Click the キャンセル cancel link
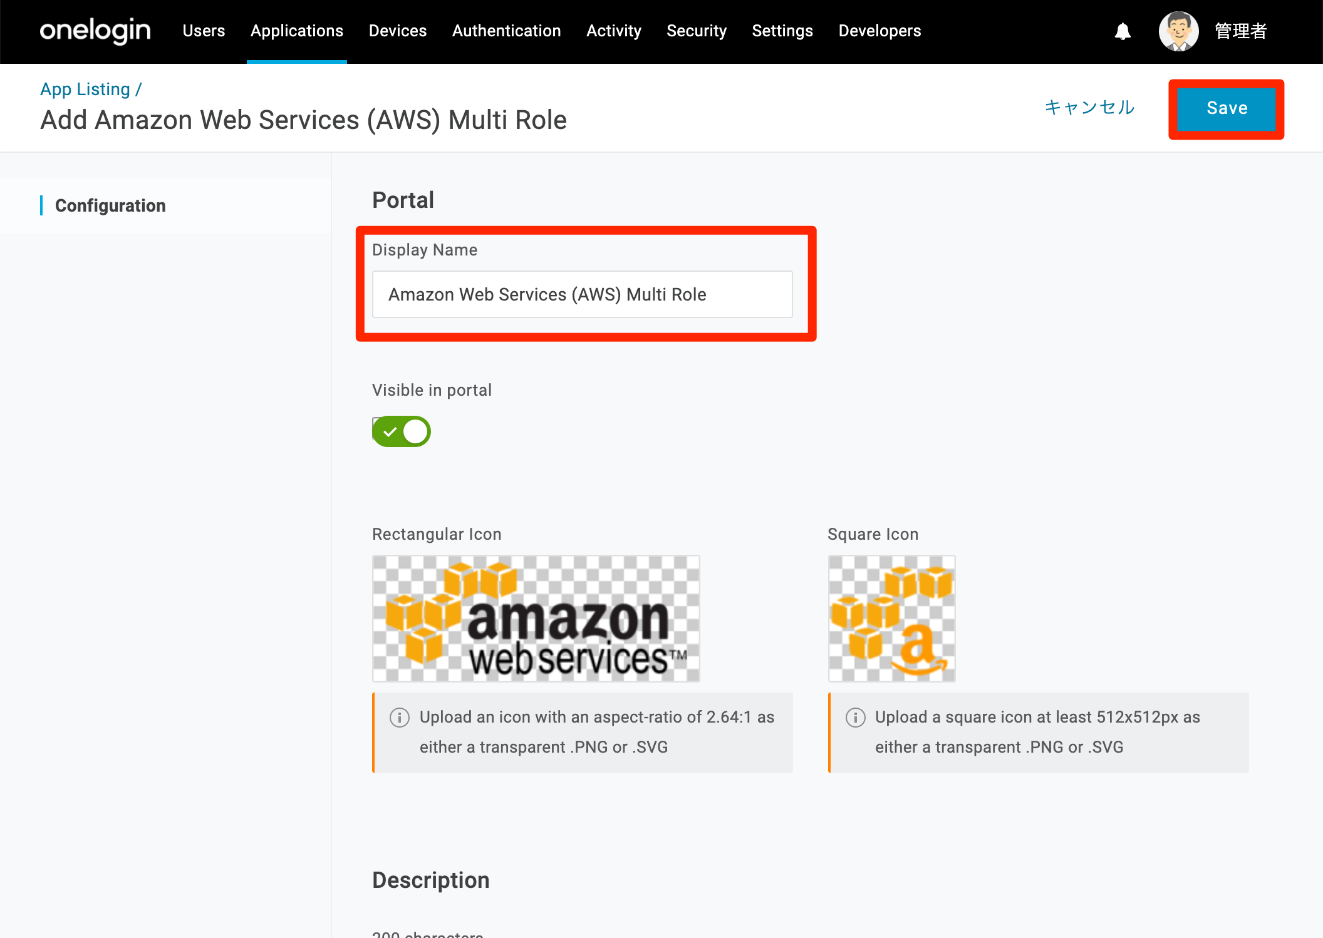 1089,107
